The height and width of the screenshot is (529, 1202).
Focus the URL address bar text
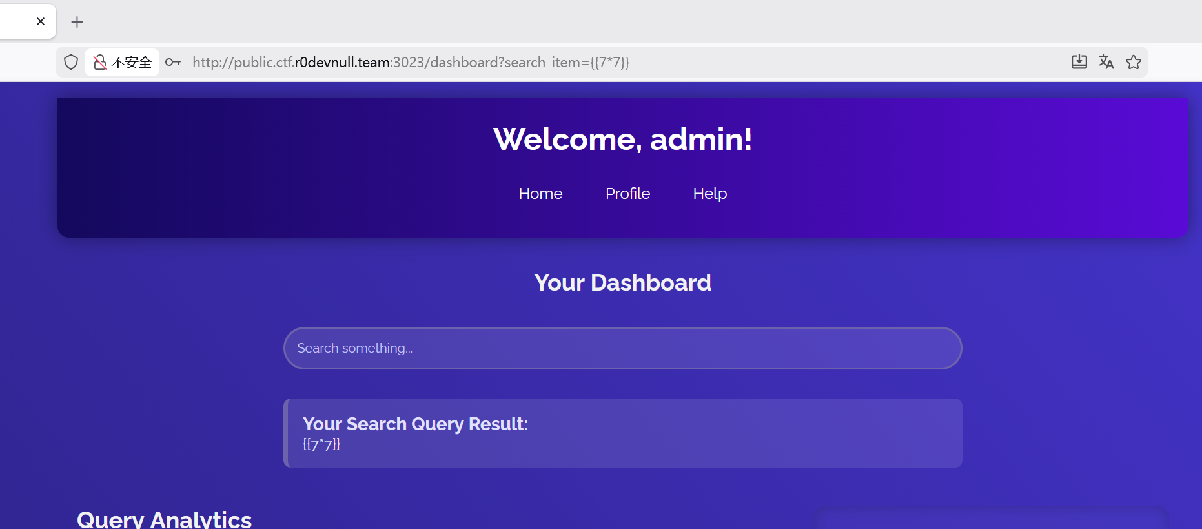411,62
